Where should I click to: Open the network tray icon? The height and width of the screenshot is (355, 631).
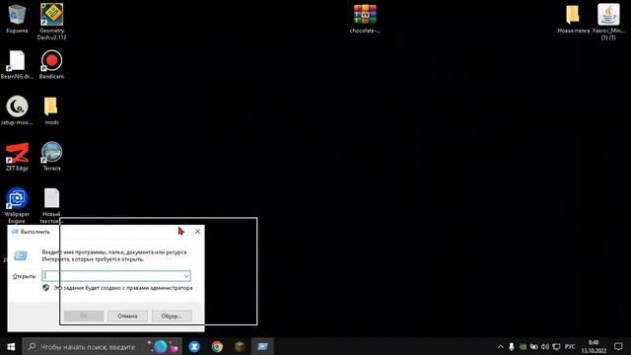click(x=556, y=346)
